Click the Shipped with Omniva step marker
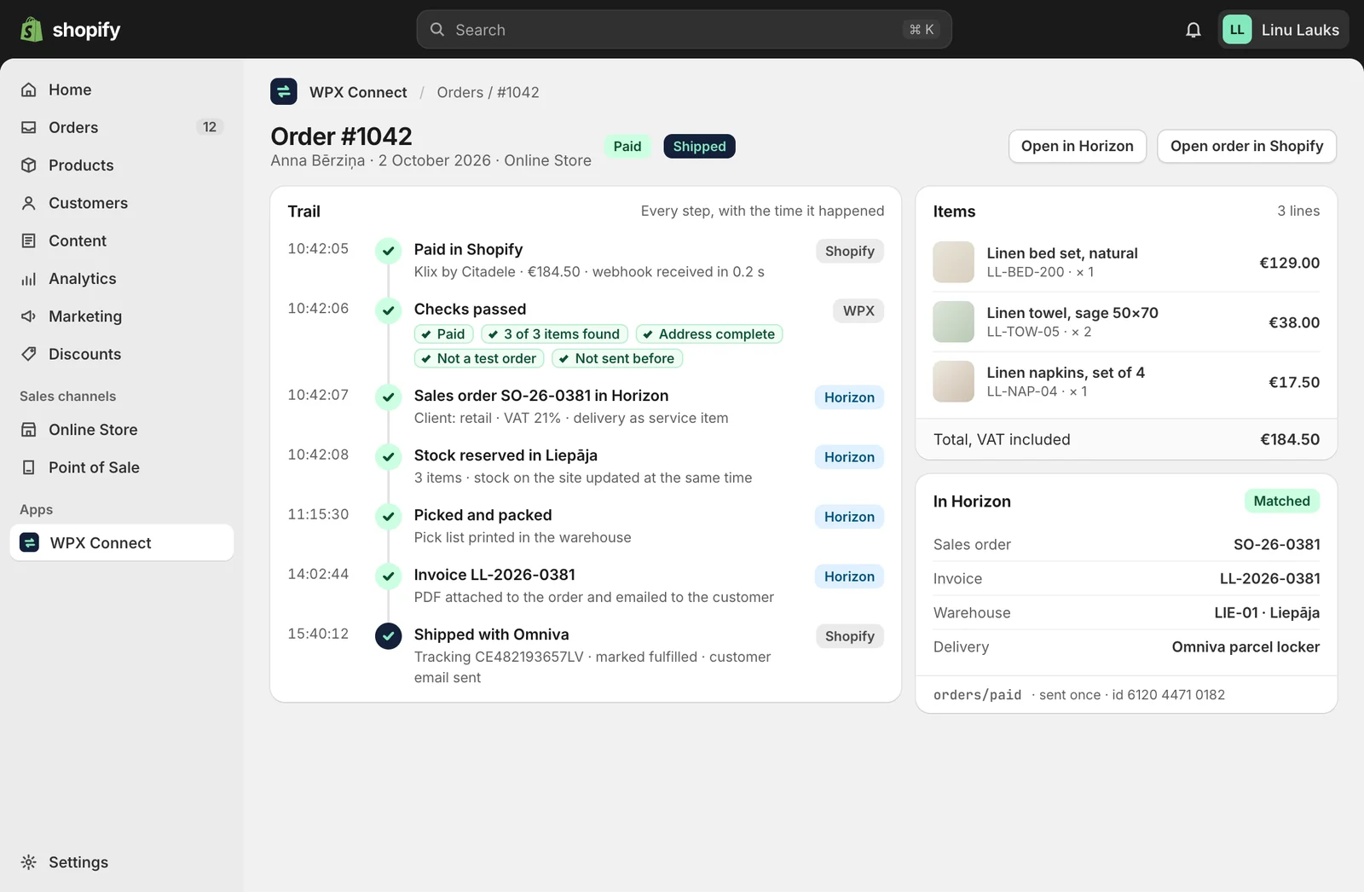This screenshot has height=892, width=1364. pos(389,636)
